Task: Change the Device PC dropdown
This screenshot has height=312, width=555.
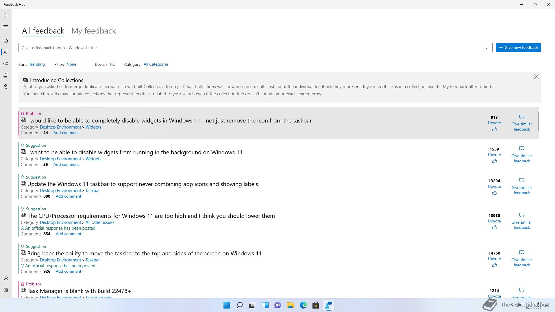Action: [112, 64]
